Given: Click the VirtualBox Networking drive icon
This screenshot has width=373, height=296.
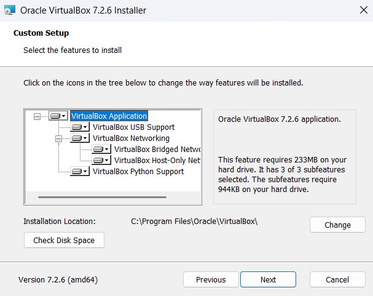Looking at the screenshot, I should tap(79, 138).
